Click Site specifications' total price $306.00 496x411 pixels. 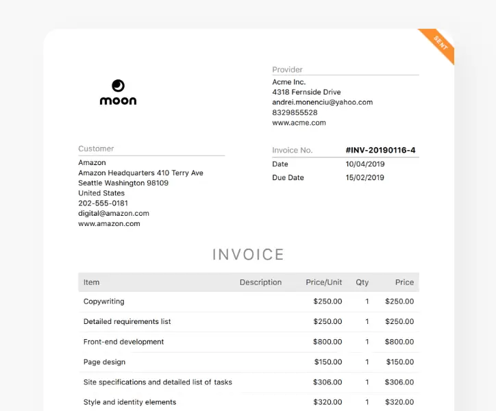399,382
